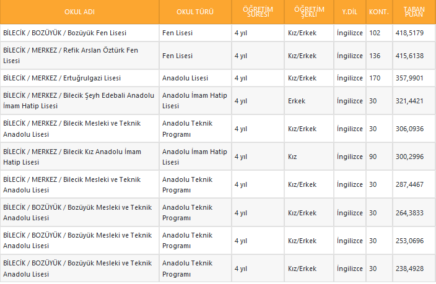The image size is (436, 284).
Task: Click the base score 418,5179
Action: pyautogui.click(x=409, y=33)
